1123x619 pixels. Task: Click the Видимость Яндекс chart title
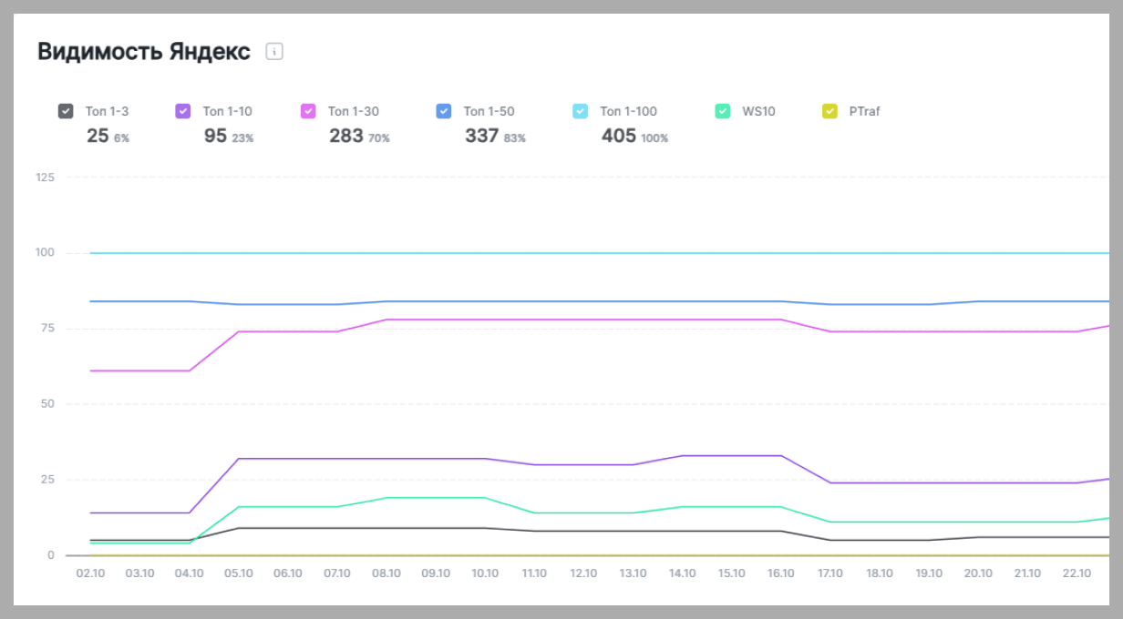[144, 52]
